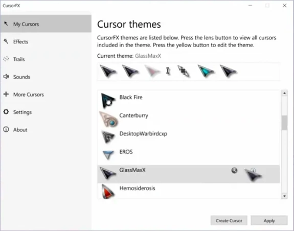Click the first normal pointer preview

[108, 71]
